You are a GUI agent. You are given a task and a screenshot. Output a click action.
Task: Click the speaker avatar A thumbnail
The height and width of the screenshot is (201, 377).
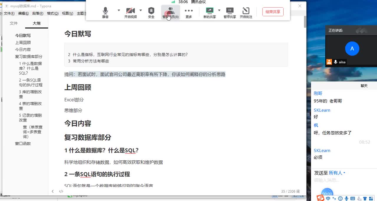pos(352,49)
